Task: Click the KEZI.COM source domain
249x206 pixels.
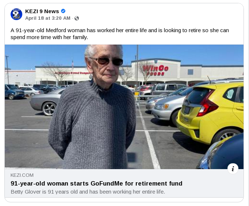Action: [x=22, y=175]
